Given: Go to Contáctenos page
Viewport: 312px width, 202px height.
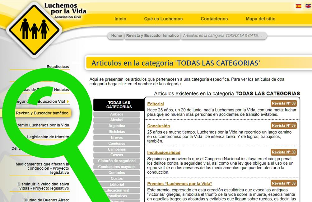Looking at the screenshot, I should coord(214,19).
